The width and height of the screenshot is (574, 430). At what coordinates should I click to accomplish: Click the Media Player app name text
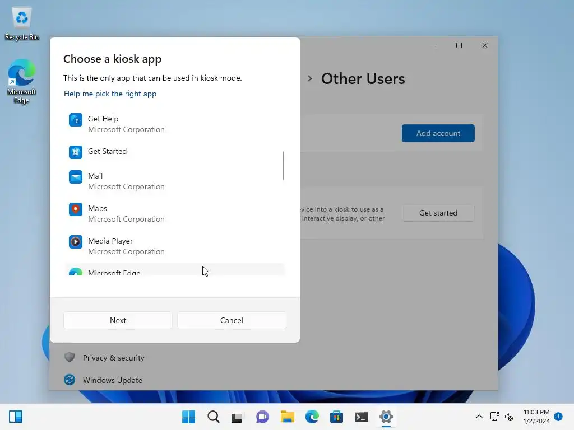(x=110, y=241)
